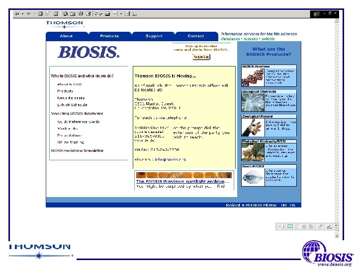Image resolution: width=358 pixels, height=268 pixels.
Task: Open the Edit button dropdown arrow
Action: (x=121, y=14)
